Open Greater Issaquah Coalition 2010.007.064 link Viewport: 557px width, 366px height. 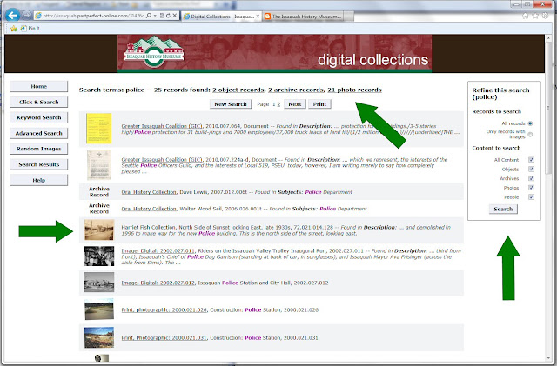click(162, 126)
